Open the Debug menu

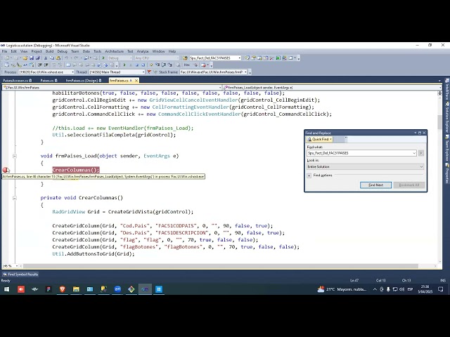tap(62, 51)
